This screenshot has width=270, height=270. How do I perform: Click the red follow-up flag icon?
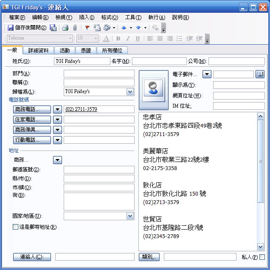pyautogui.click(x=87, y=27)
